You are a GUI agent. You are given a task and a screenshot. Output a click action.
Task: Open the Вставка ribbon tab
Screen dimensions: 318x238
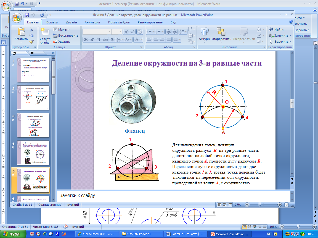click(x=52, y=22)
